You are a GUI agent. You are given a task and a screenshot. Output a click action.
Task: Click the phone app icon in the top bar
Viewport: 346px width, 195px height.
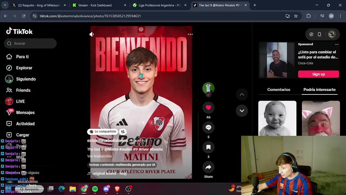point(320,34)
